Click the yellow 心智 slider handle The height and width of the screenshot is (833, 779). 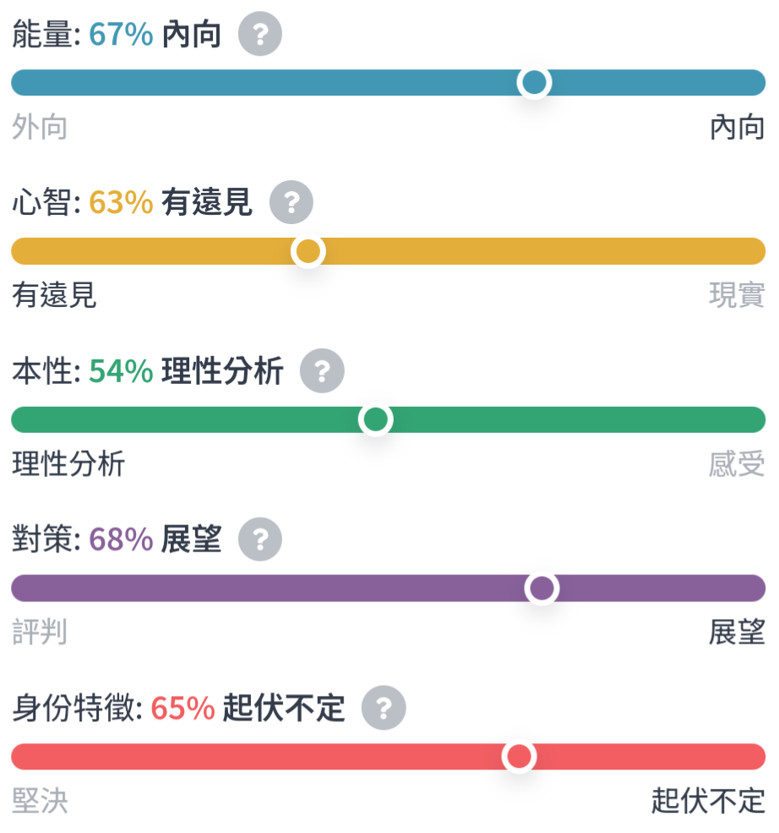308,251
